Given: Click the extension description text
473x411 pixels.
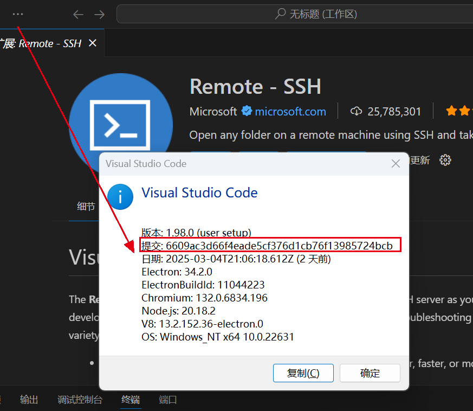Looking at the screenshot, I should click(x=331, y=135).
